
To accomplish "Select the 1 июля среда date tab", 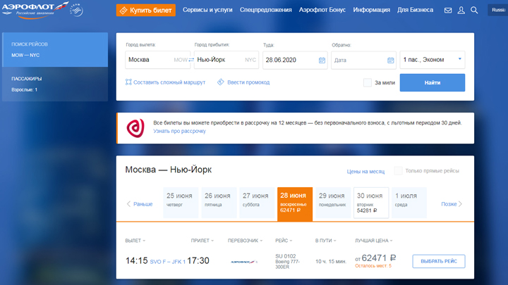I will coord(409,203).
